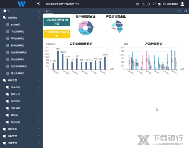
Task: Open the warning triangle alerts icon
Action: [x=143, y=4]
